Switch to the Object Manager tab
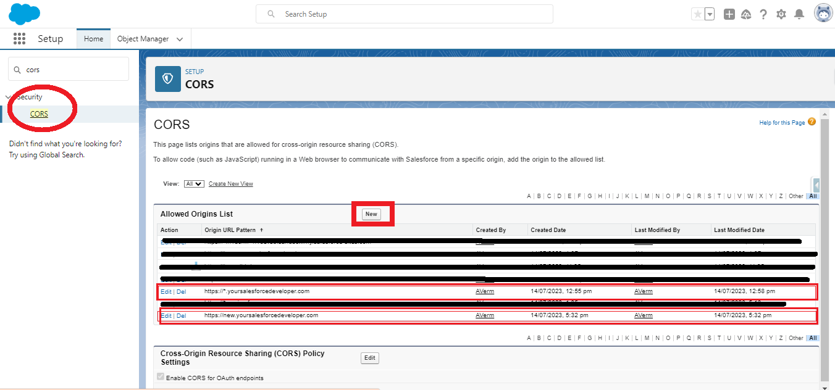The width and height of the screenshot is (835, 390). (143, 39)
